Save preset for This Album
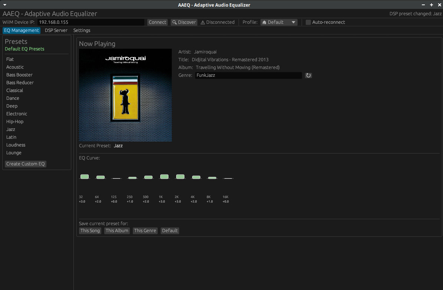This screenshot has width=443, height=290. [x=117, y=231]
